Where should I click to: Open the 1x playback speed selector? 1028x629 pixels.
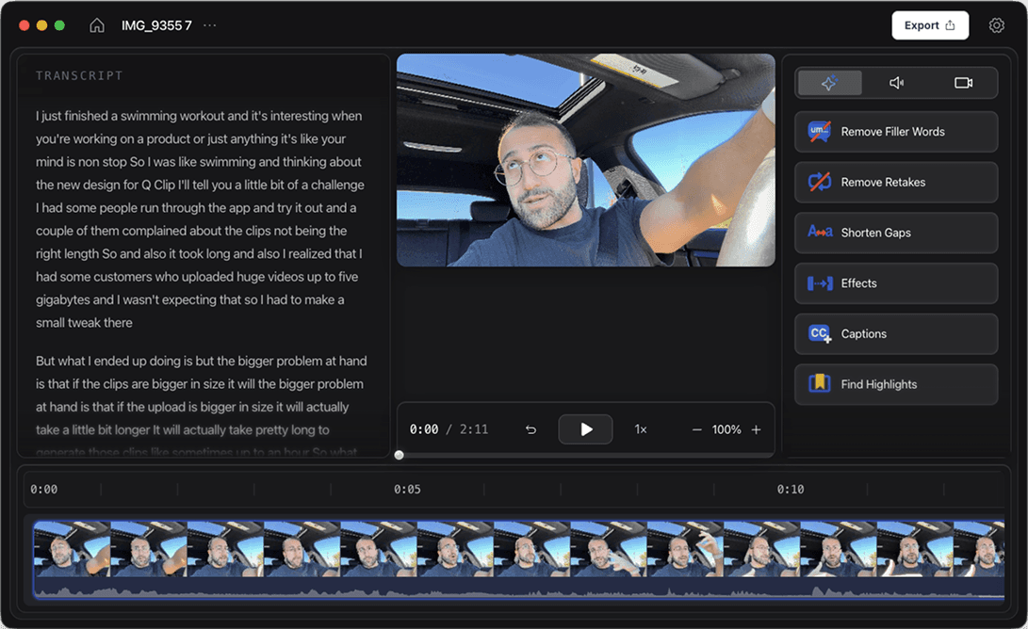[640, 428]
